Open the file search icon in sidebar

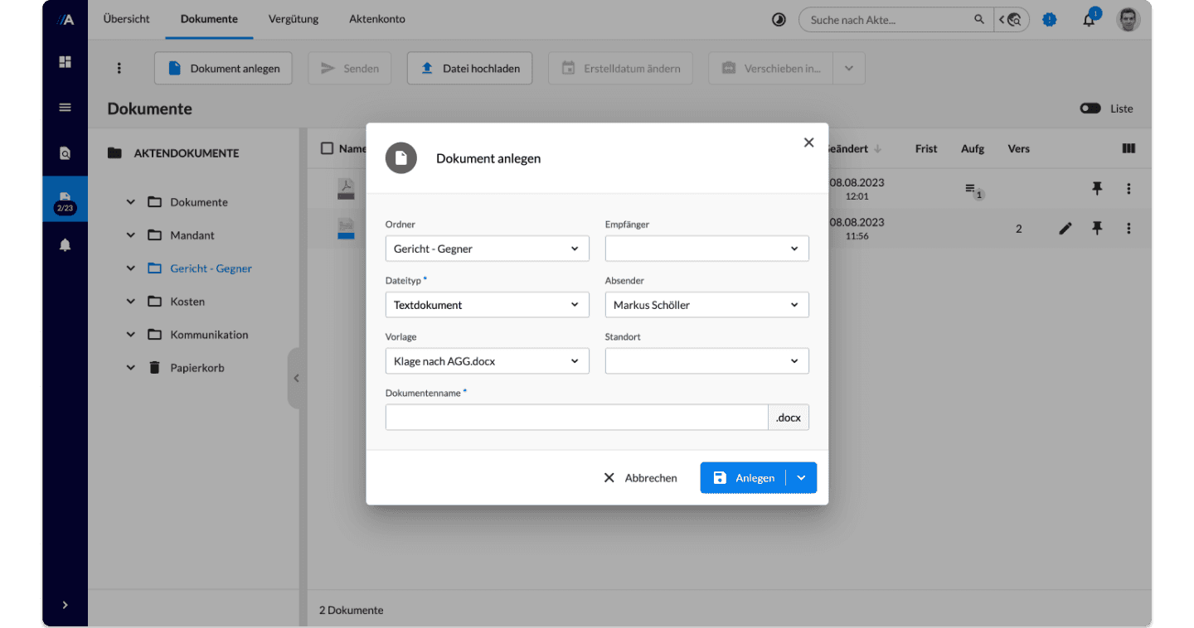tap(65, 152)
